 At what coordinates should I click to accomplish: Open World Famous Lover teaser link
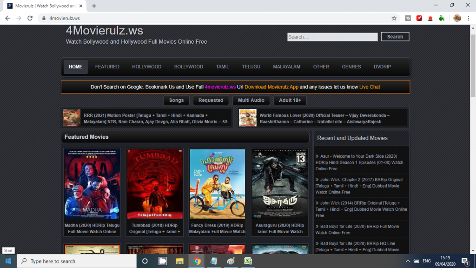click(324, 119)
